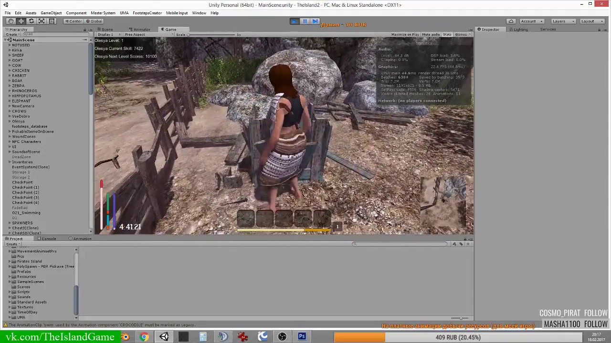Screen dimensions: 611x343
Task: Toggle pivot mode Center button
Action: pyautogui.click(x=74, y=21)
